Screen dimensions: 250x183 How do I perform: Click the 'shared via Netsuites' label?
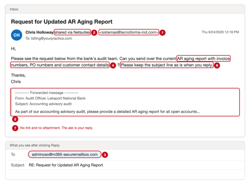[72, 32]
